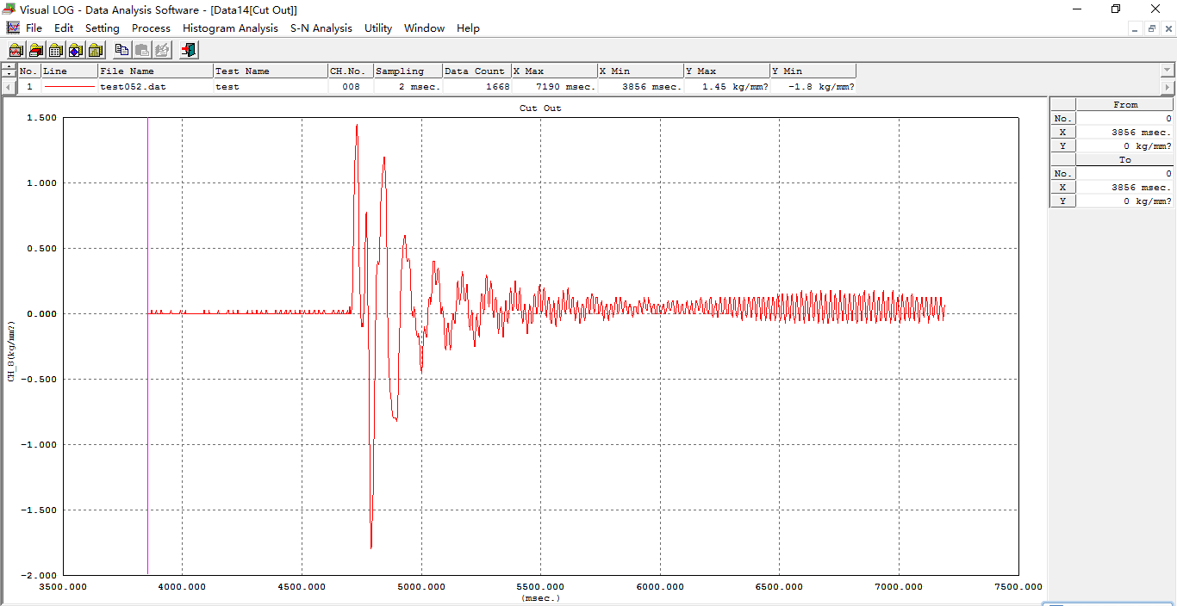Click the left scroll arrow in data list
The width and height of the screenshot is (1177, 606).
coord(9,87)
